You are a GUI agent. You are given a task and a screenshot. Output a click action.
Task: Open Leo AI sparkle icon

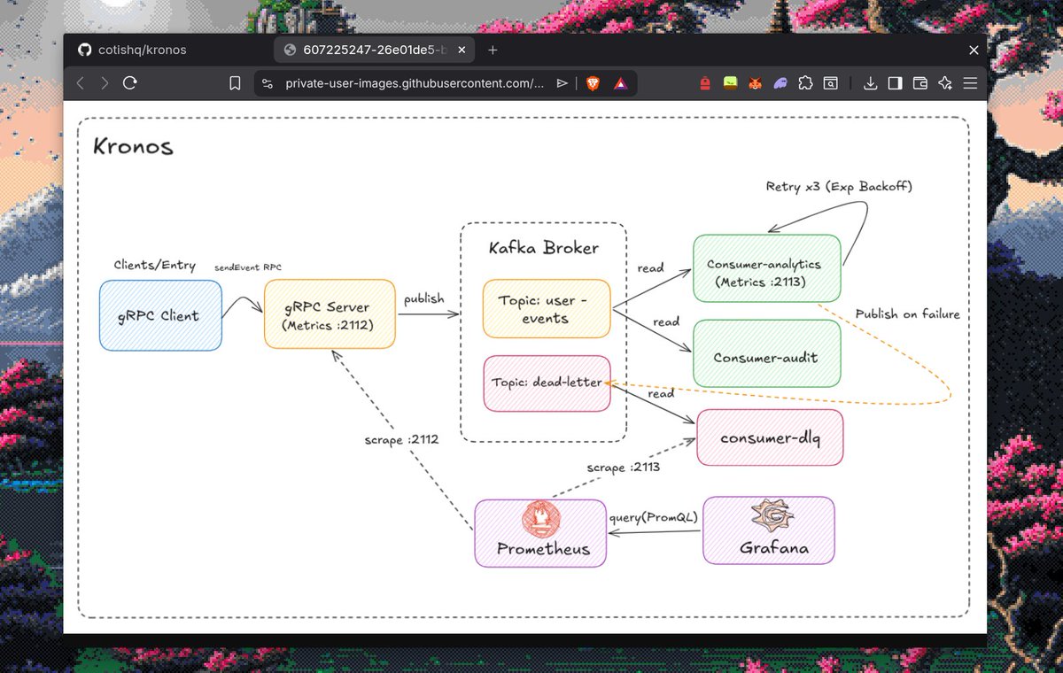945,83
